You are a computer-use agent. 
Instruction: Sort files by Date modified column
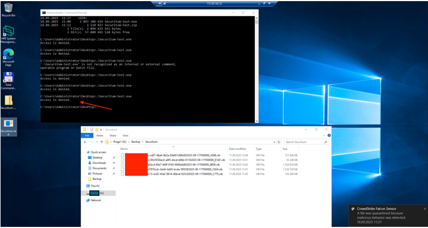pyautogui.click(x=237, y=149)
